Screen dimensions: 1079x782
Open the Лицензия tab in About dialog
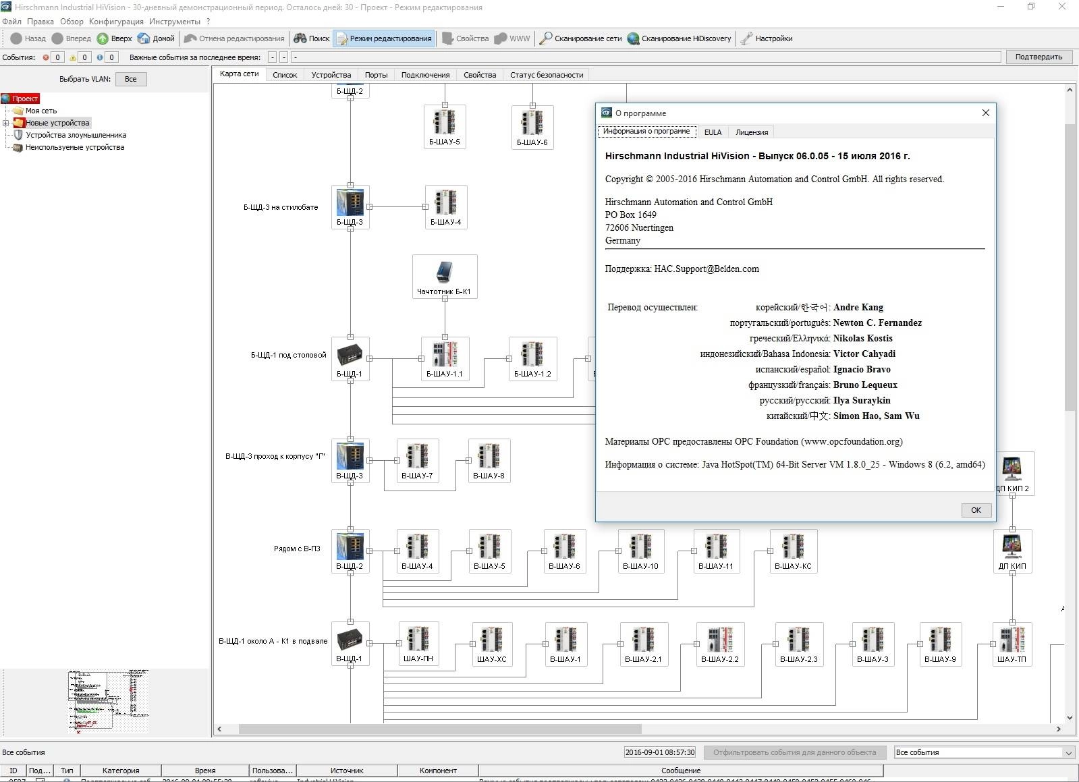tap(752, 132)
